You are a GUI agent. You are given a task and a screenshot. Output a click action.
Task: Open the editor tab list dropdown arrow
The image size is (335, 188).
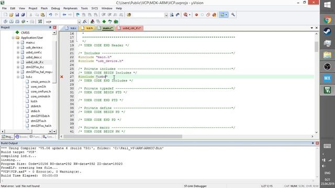coord(312,28)
